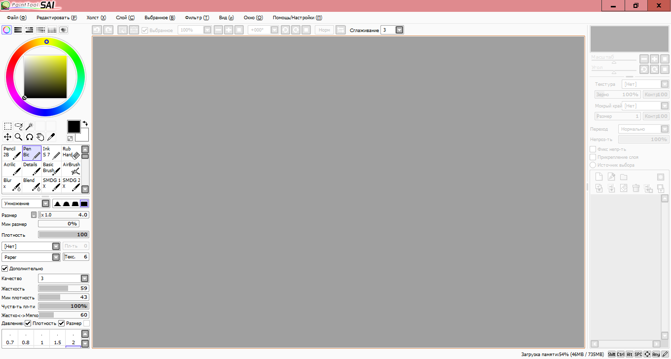Choose the AirBrush brush preset
This screenshot has width=671, height=359.
(x=72, y=168)
